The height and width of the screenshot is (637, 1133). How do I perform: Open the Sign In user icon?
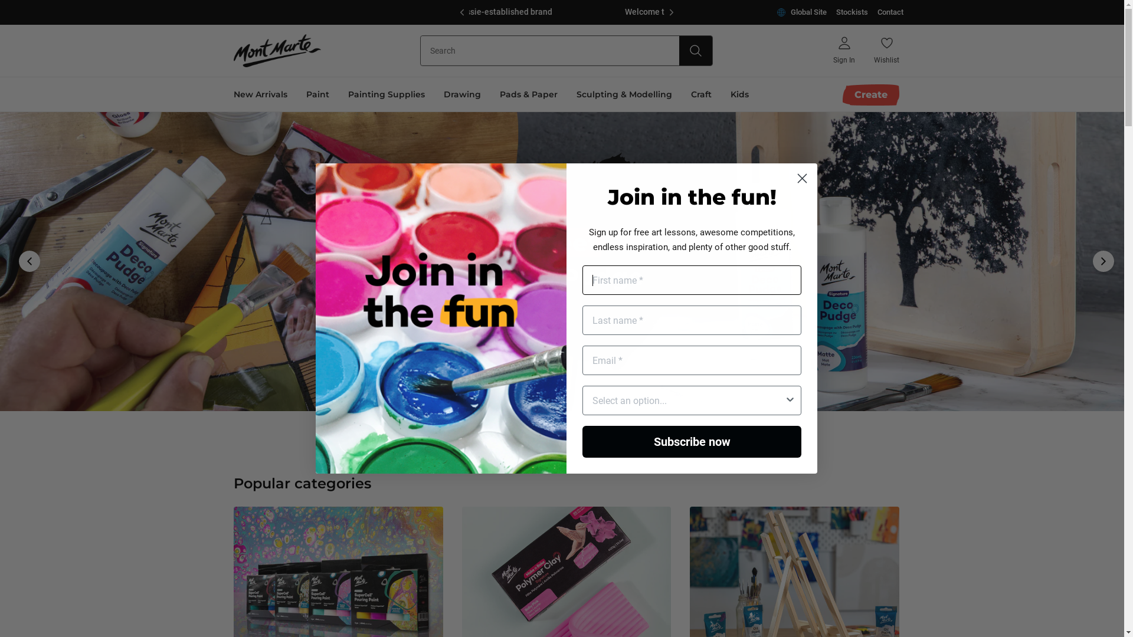pyautogui.click(x=844, y=44)
